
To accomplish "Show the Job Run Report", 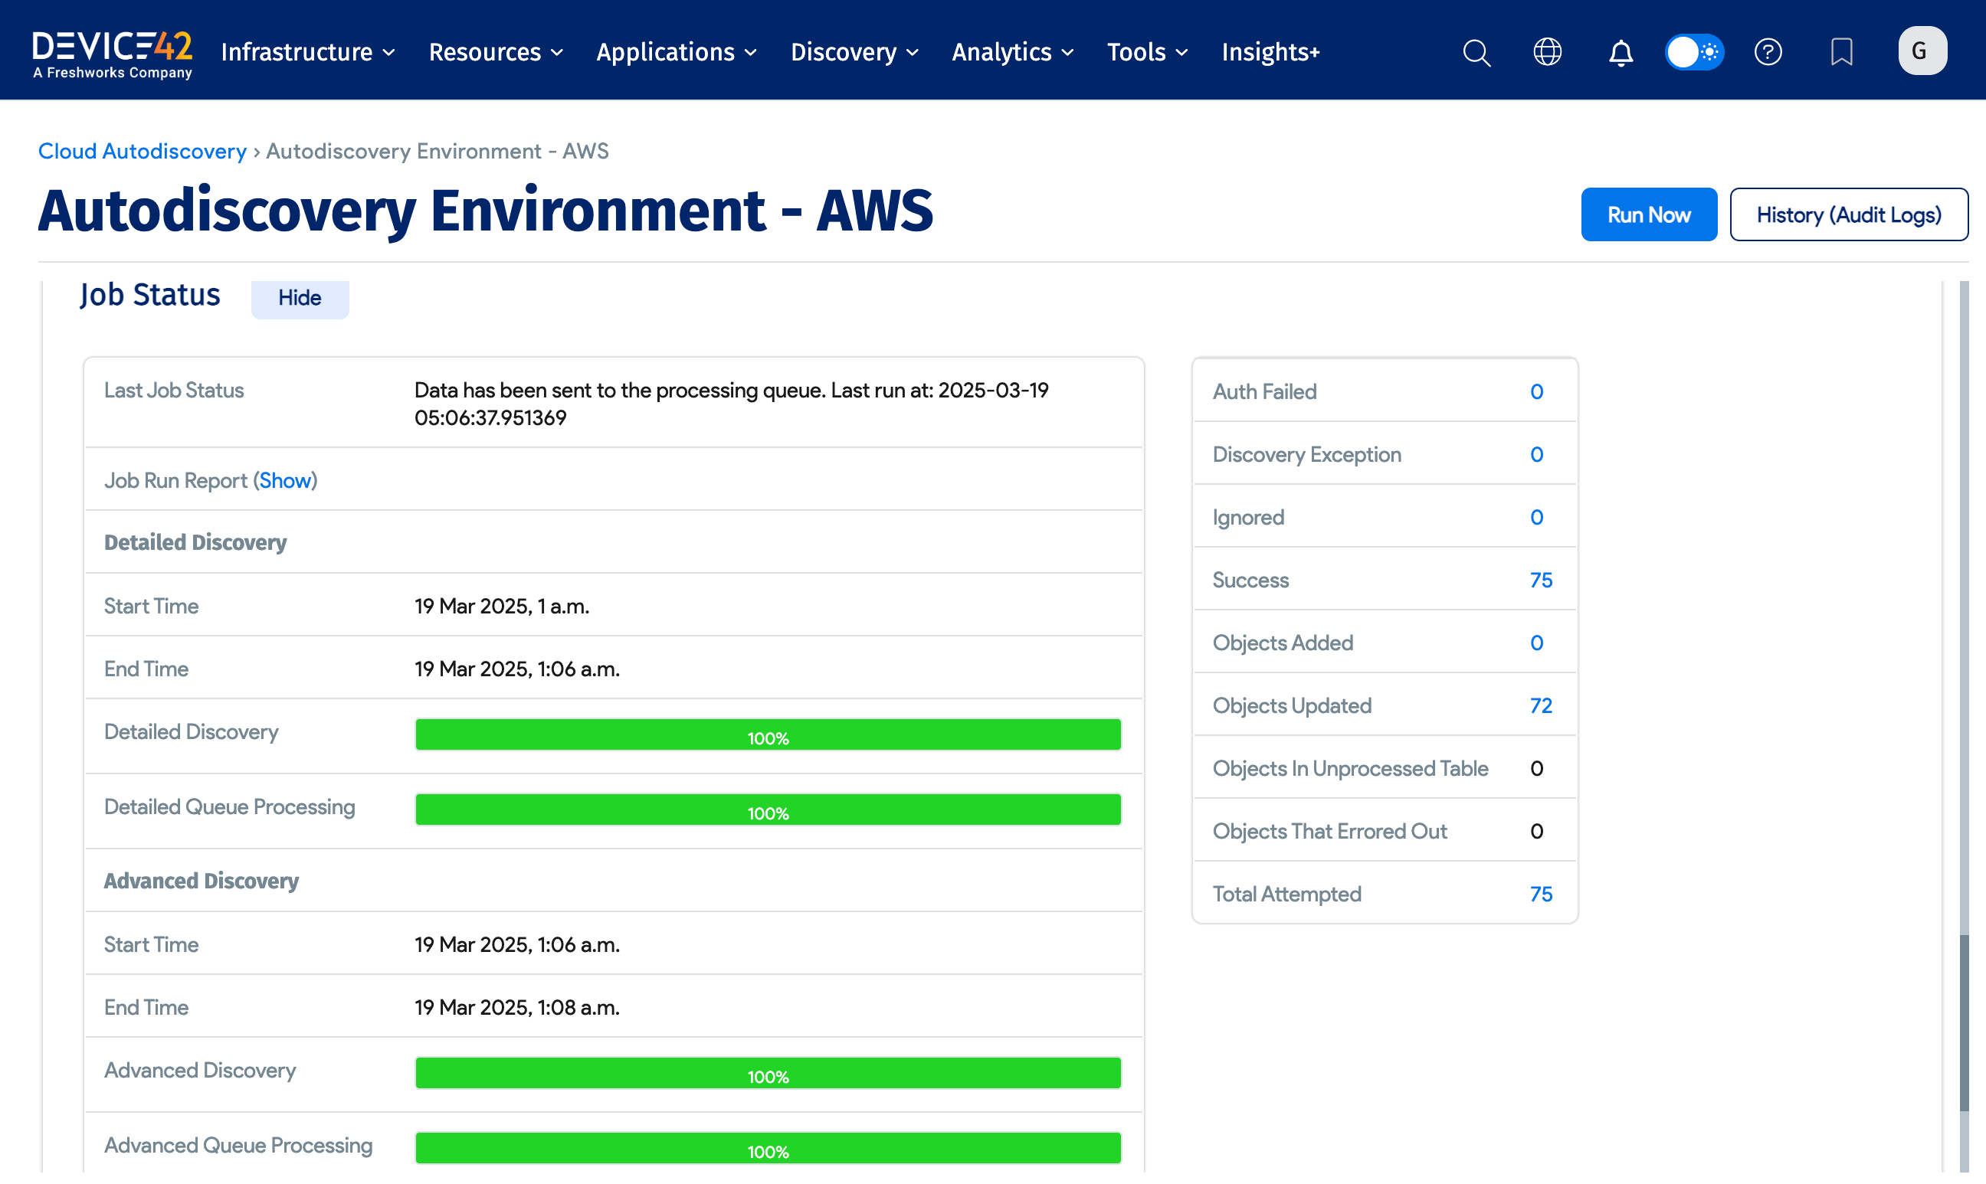I will point(285,480).
